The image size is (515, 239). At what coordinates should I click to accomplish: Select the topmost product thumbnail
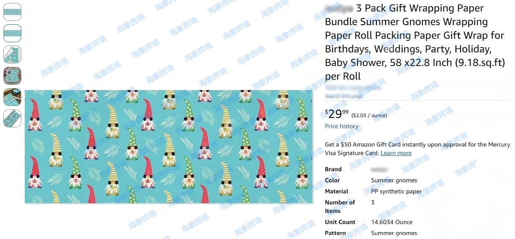click(12, 12)
